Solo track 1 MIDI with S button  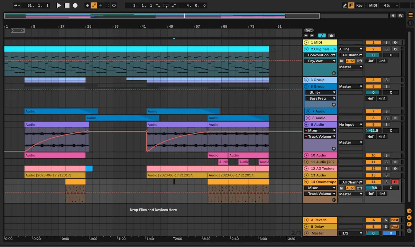point(386,43)
